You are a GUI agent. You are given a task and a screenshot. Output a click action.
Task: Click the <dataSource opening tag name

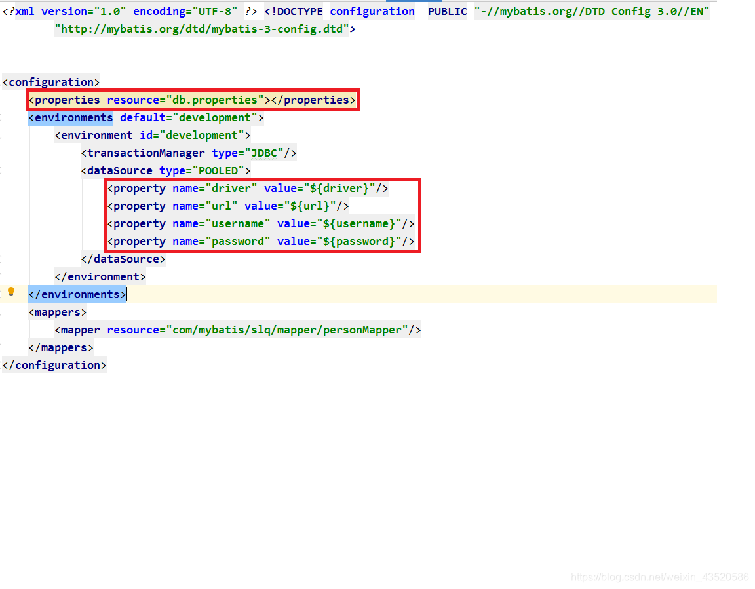(117, 171)
